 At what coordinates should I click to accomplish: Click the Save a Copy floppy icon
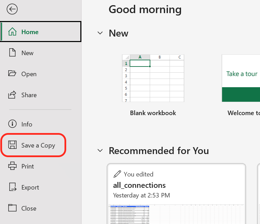coord(12,145)
